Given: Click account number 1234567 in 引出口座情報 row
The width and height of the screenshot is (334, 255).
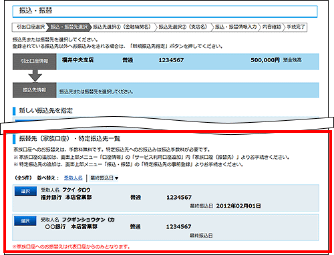Looking at the screenshot, I should pyautogui.click(x=171, y=60).
